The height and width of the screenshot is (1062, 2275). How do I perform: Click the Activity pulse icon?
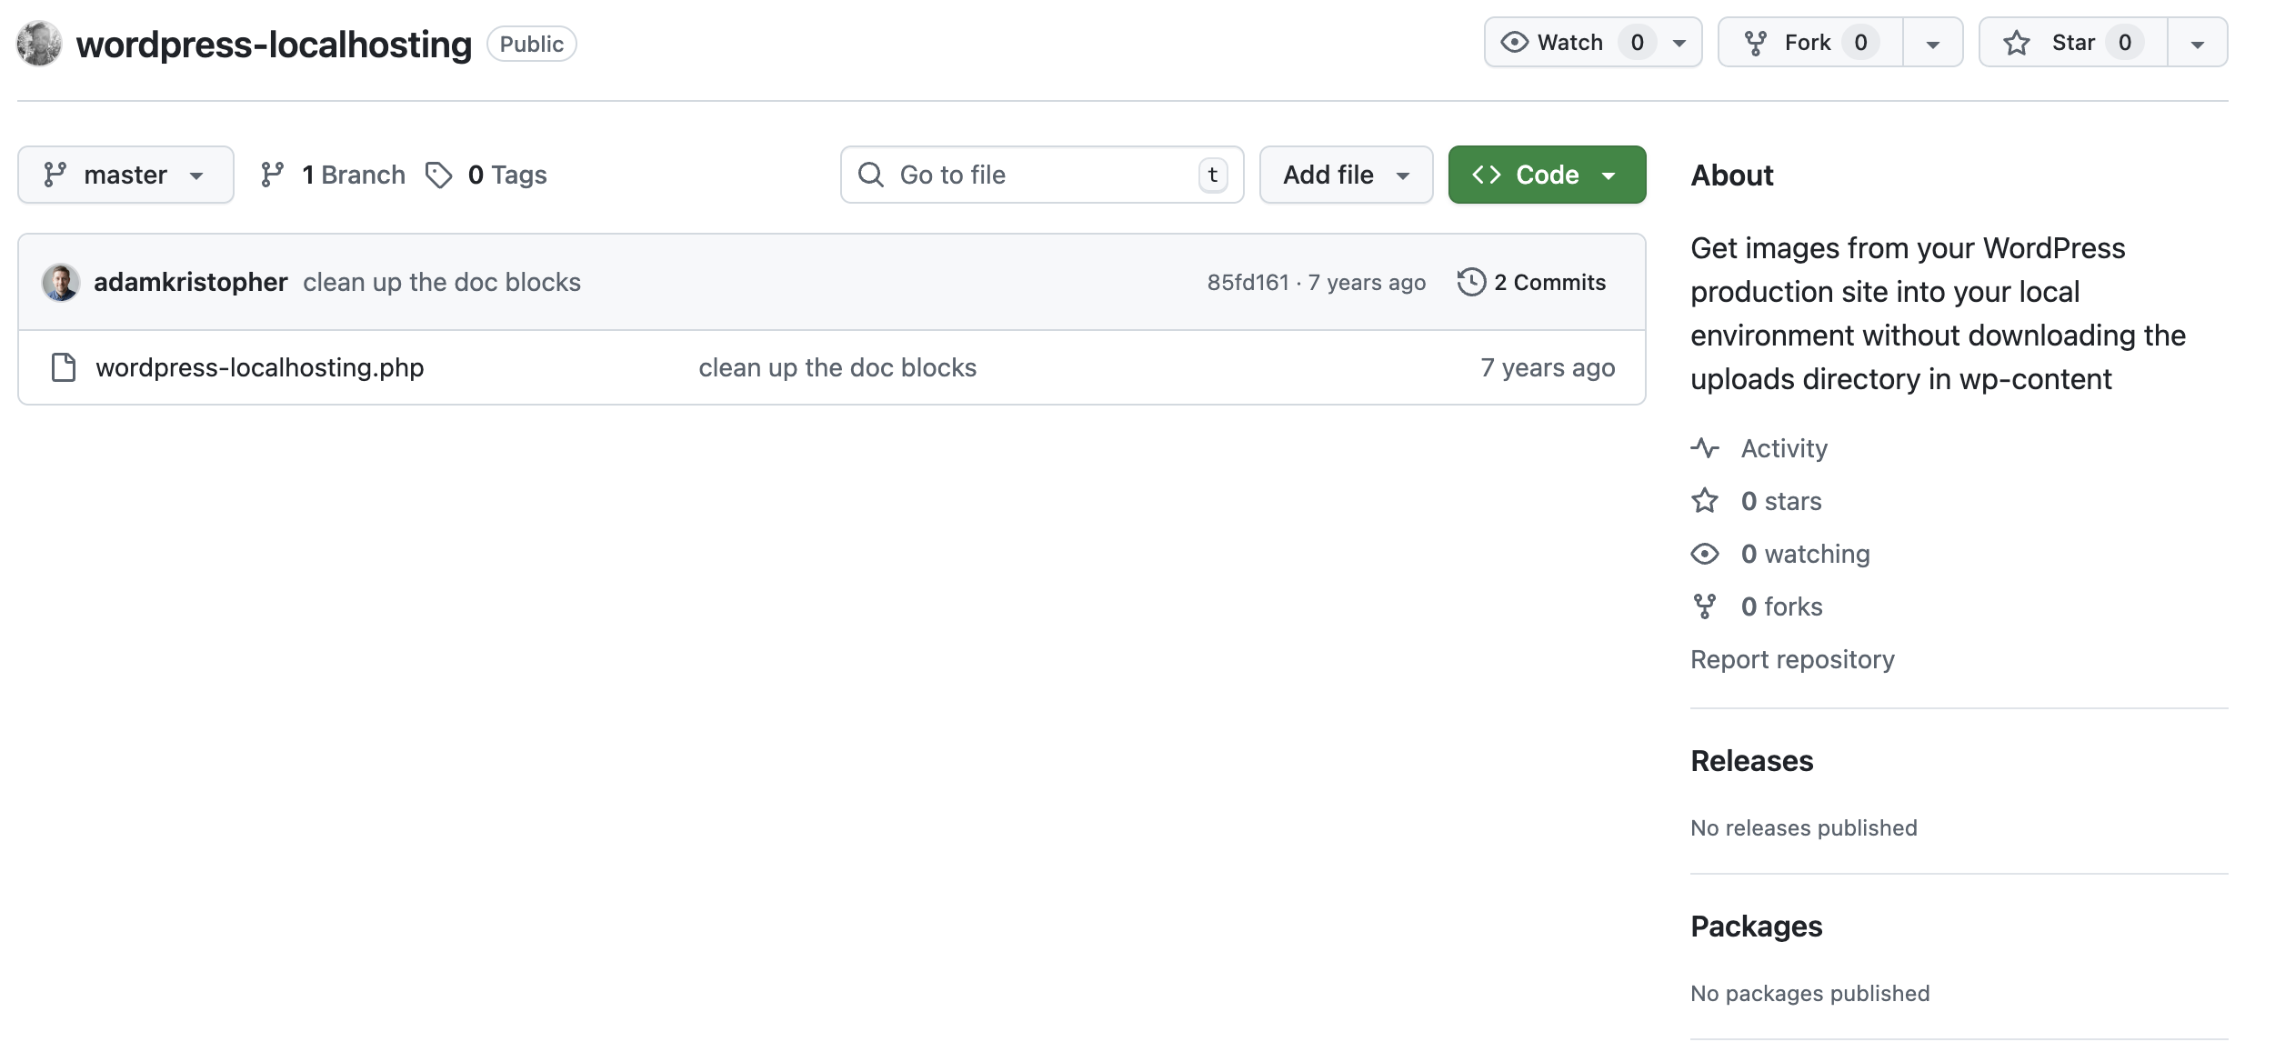point(1707,447)
